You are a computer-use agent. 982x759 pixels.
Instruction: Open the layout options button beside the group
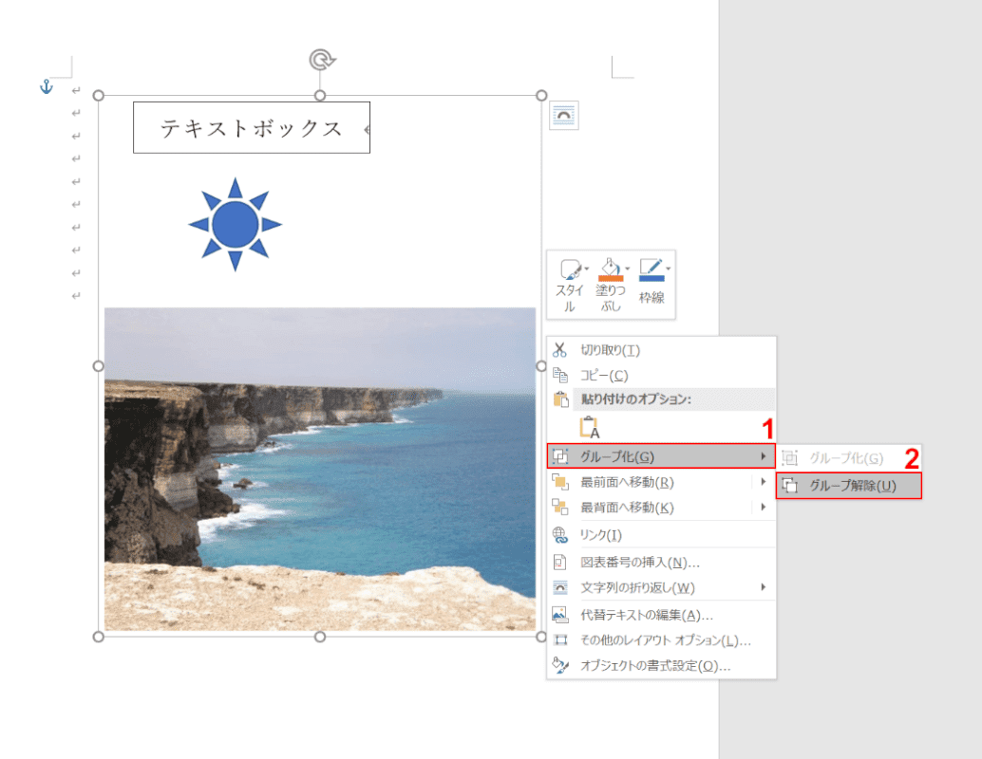pyautogui.click(x=563, y=116)
